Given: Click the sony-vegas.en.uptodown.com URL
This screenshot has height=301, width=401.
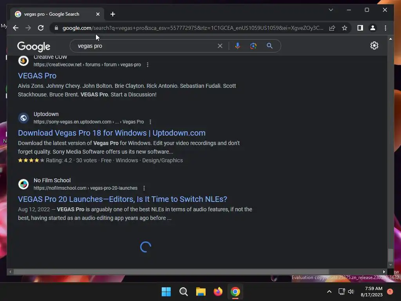Looking at the screenshot, I should (x=89, y=122).
